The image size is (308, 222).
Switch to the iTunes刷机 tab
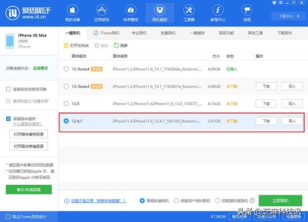(x=106, y=33)
